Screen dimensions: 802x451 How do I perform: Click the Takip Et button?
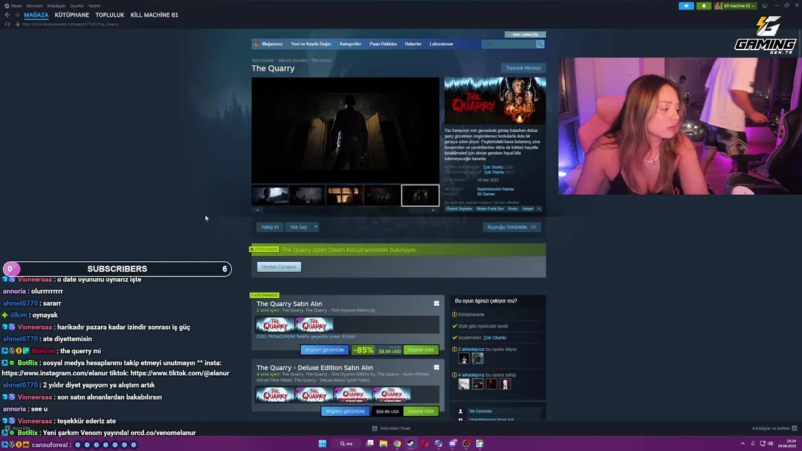click(x=270, y=227)
